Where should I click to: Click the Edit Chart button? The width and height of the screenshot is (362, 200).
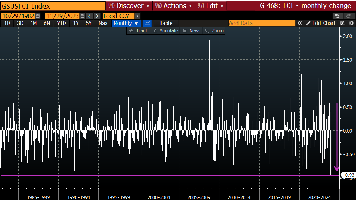point(321,23)
